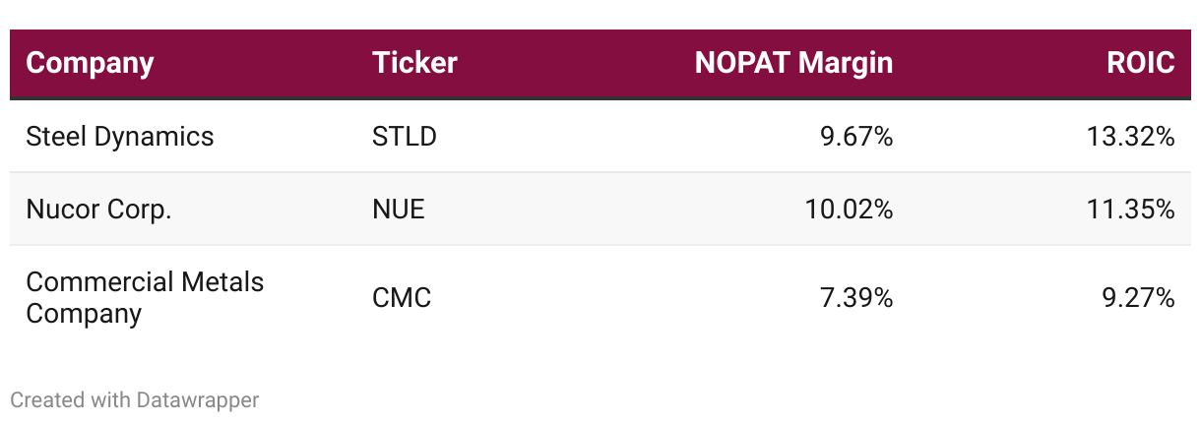Select the Commercial Metals Company cell
The width and height of the screenshot is (1201, 423).
145,298
